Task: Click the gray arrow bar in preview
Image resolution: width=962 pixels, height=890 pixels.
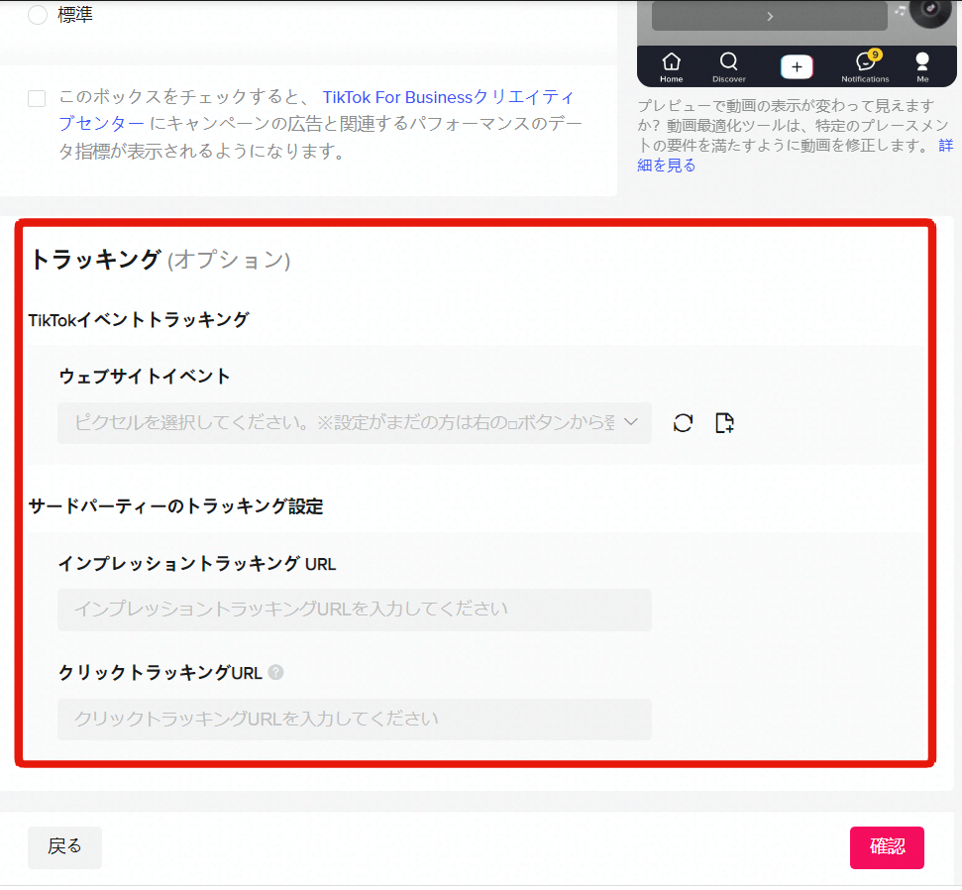Action: pos(770,17)
